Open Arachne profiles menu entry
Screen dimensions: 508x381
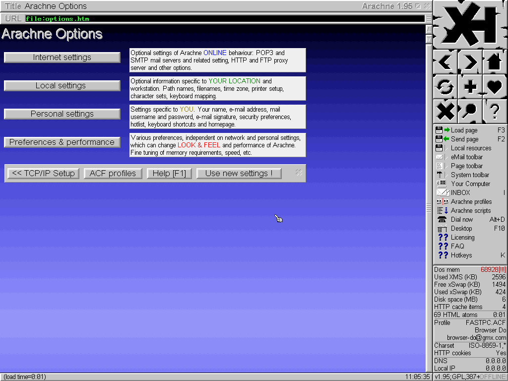pyautogui.click(x=470, y=201)
